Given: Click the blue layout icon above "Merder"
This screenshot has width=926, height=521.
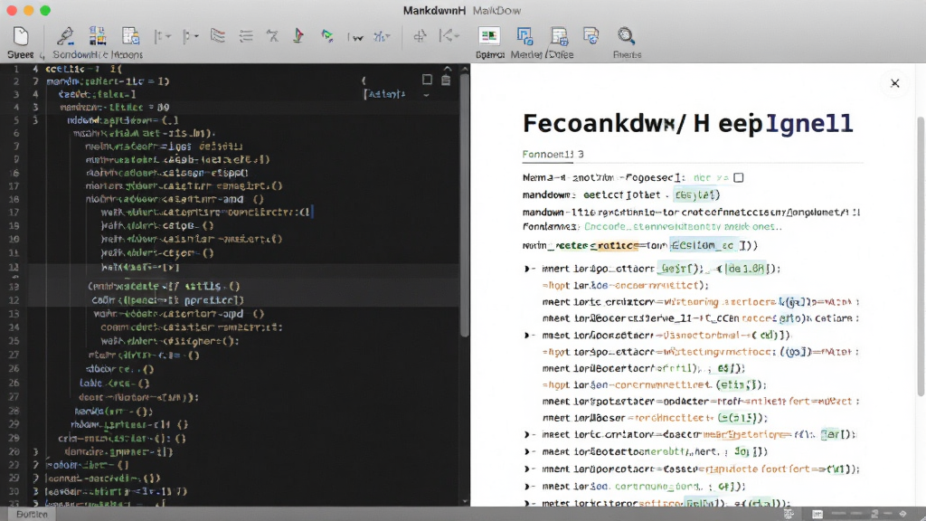Looking at the screenshot, I should tap(524, 36).
